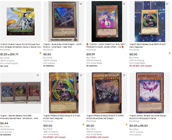The image size is (172, 140).
Task: Click heart icon on TN23 Dark Magician listing
Action: pyautogui.click(x=81, y=75)
